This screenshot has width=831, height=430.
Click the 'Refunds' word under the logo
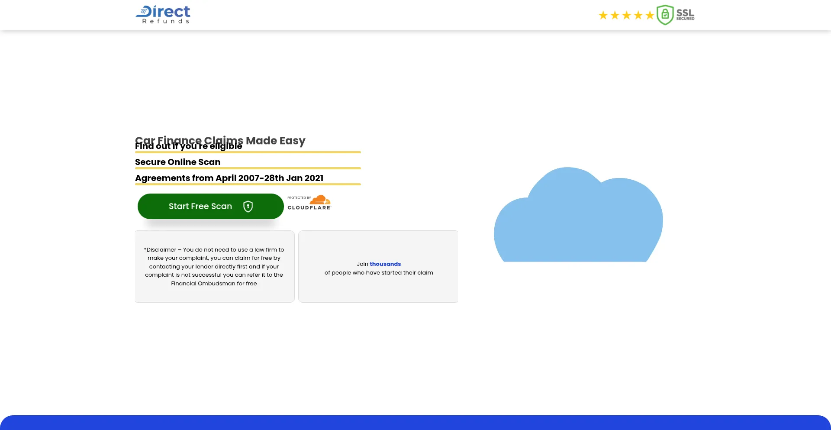166,21
